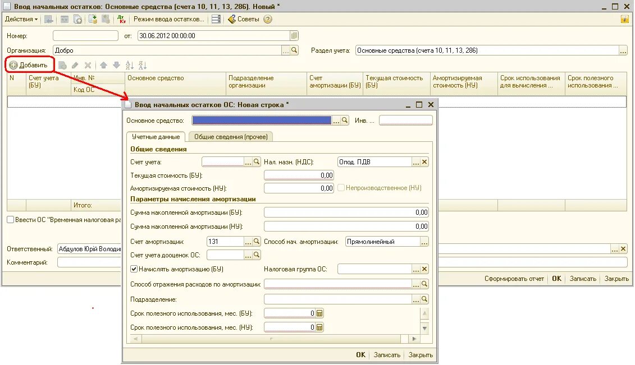The image size is (635, 365).
Task: Open Счет учета ellipsis selector
Action: coord(248,162)
